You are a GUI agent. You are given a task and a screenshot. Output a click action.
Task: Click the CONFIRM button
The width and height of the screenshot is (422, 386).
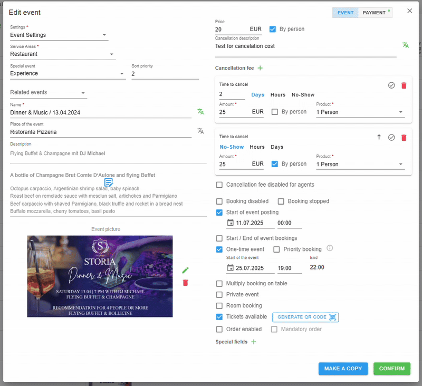tap(392, 369)
